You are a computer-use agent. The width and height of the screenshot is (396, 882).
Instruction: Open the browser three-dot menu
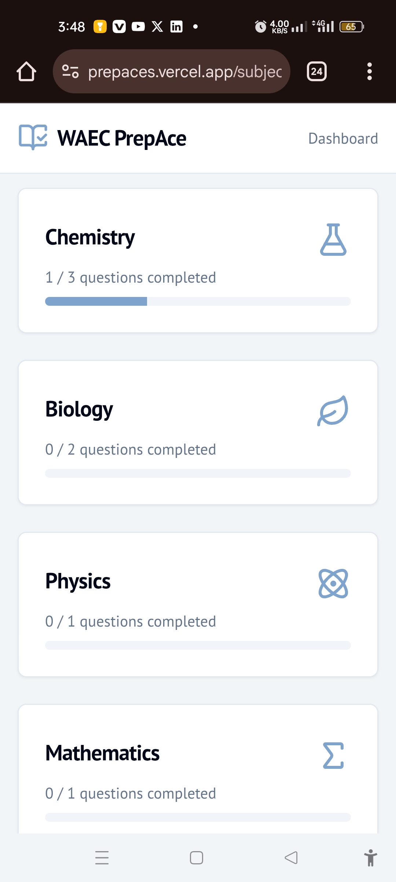click(369, 71)
